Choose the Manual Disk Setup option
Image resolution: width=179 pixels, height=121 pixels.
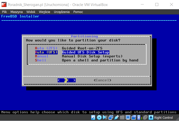(x=42, y=56)
